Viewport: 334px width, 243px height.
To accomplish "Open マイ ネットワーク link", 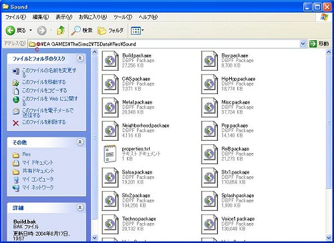I will coord(38,188).
